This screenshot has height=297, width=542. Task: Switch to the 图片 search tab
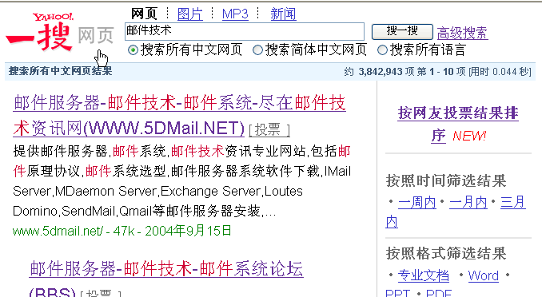pyautogui.click(x=189, y=14)
